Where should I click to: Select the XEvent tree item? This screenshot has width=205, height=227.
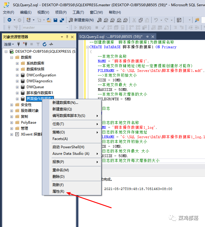(31, 134)
